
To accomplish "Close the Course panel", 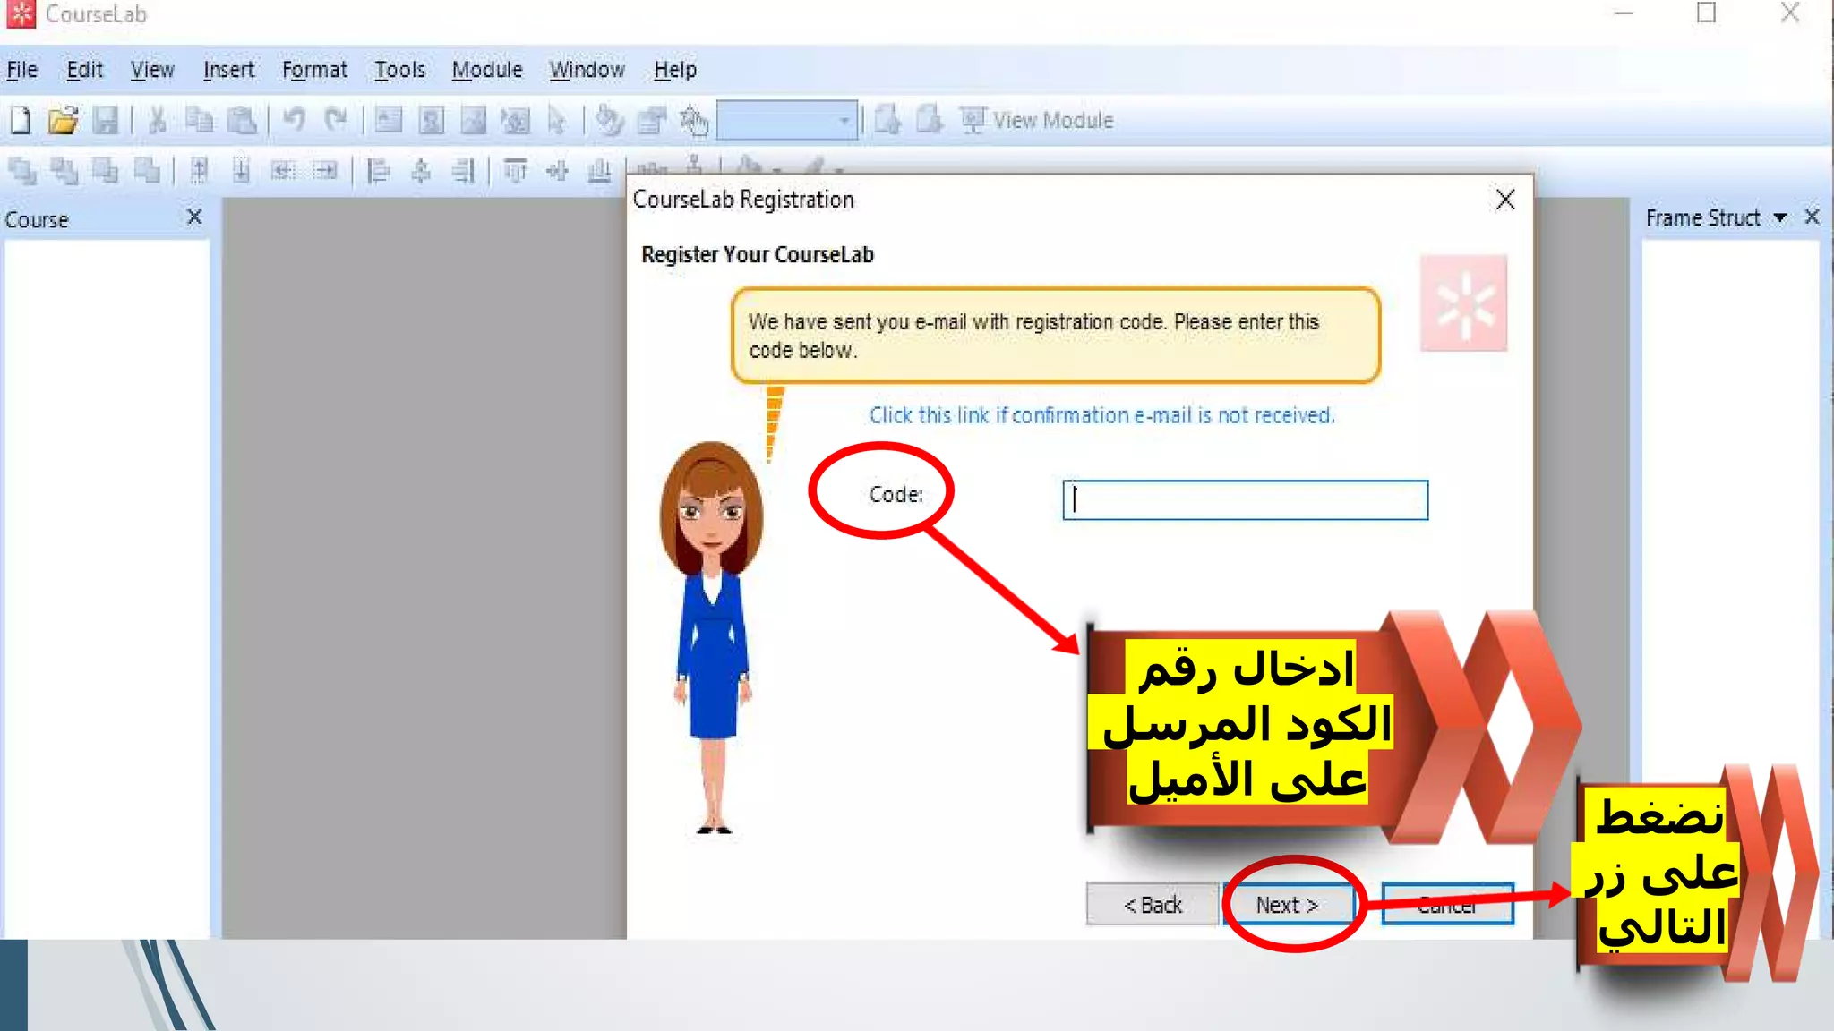I will 194,217.
